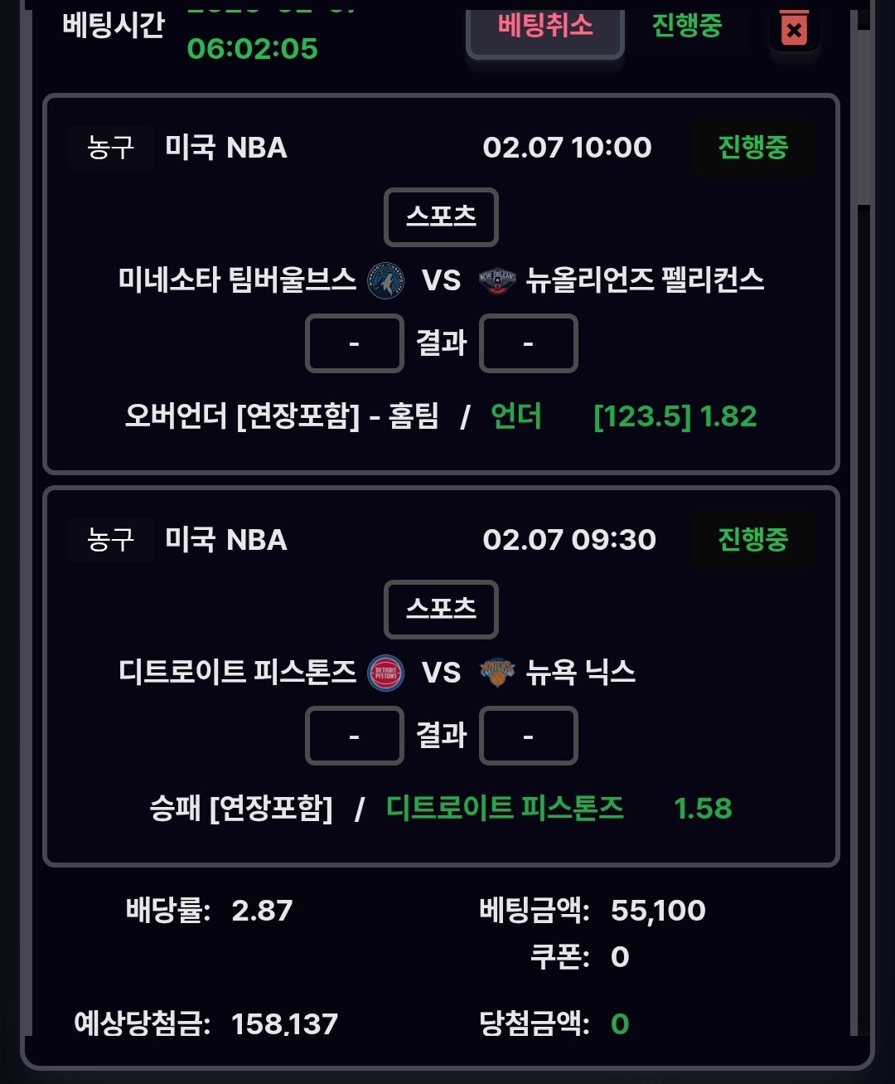Click the New Orleans Pelicans team logo

click(497, 280)
